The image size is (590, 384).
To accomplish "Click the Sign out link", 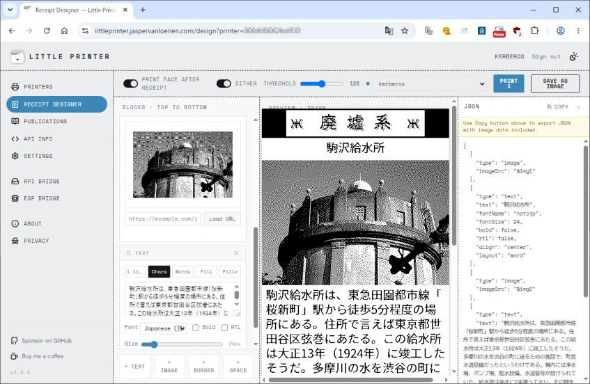I will pyautogui.click(x=546, y=56).
